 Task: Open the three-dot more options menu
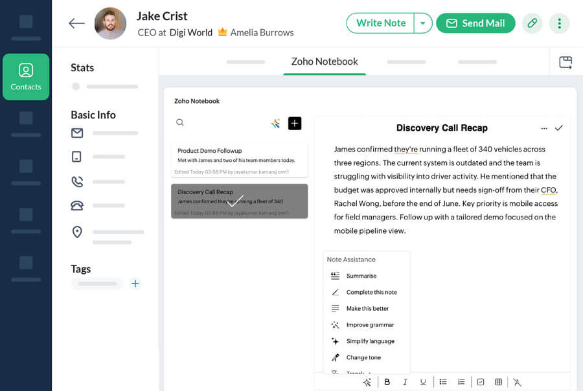pyautogui.click(x=559, y=23)
